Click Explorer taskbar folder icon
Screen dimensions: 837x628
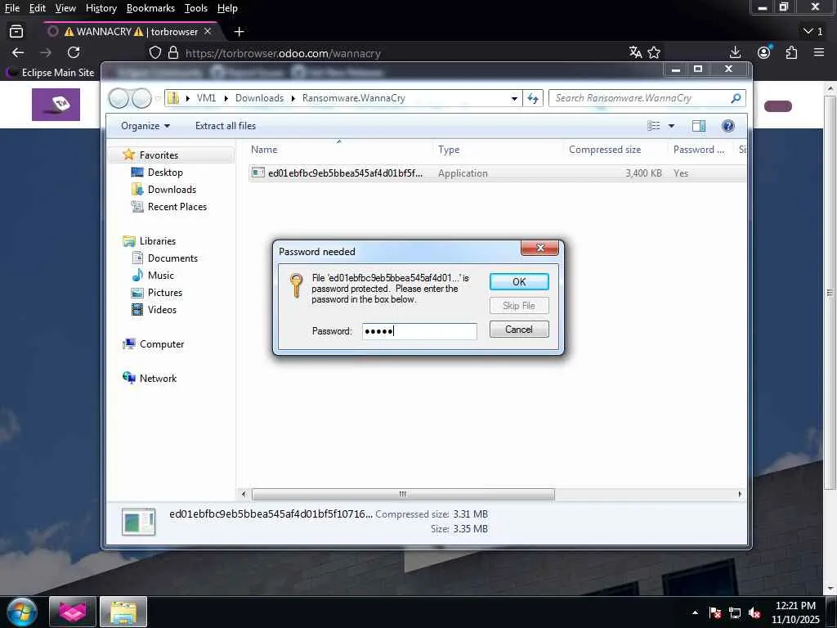click(x=123, y=612)
